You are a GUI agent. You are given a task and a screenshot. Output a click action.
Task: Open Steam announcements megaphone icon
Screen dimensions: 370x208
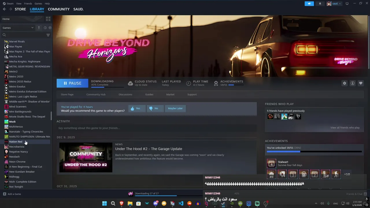(309, 3)
